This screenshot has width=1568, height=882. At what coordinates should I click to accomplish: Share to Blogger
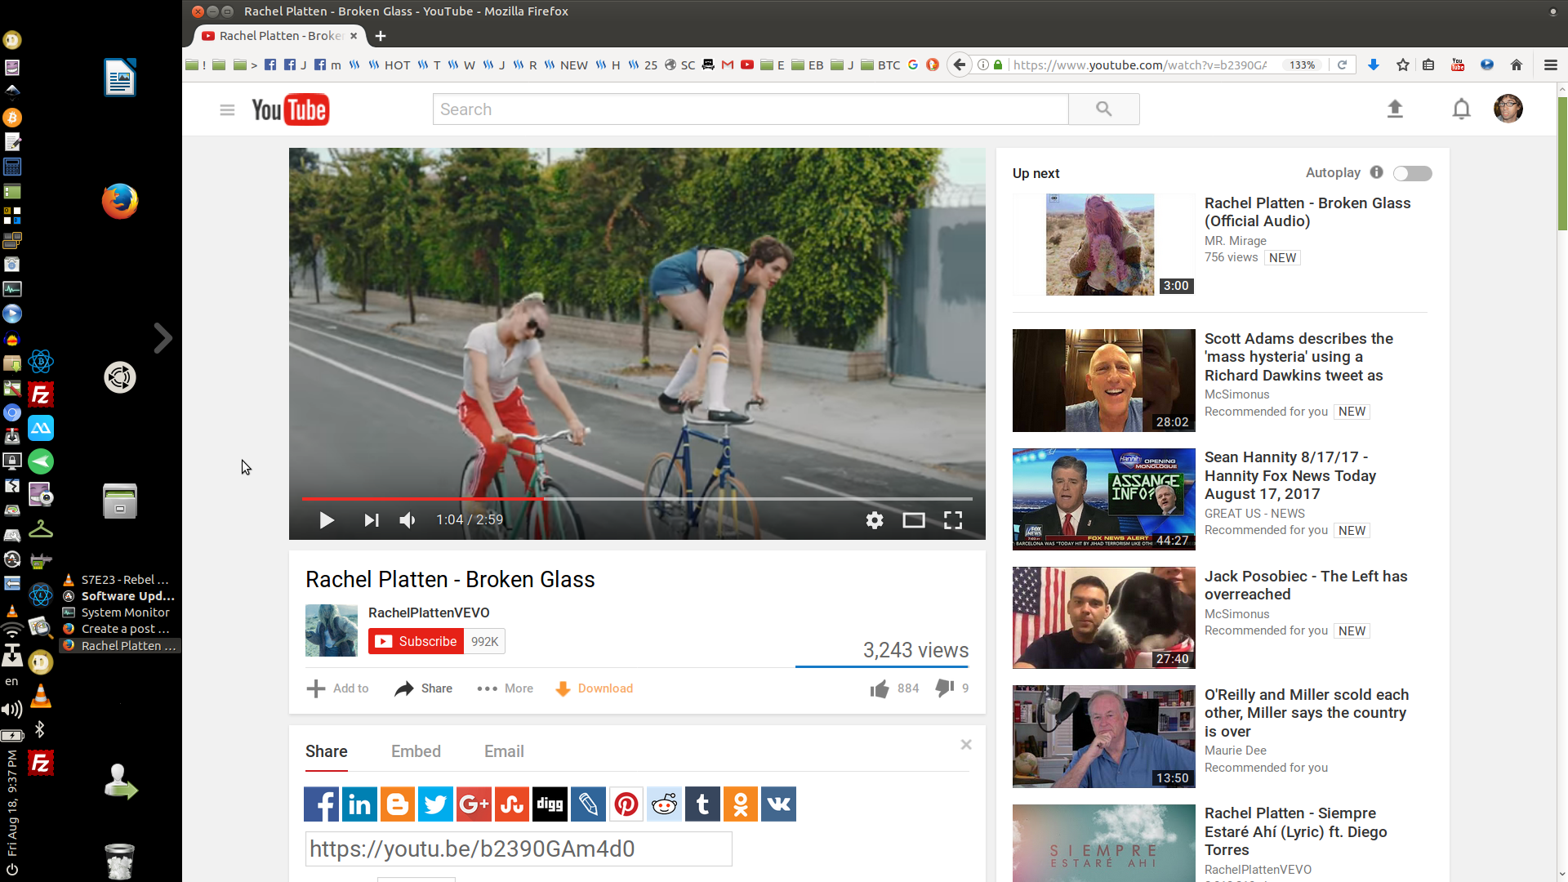(398, 804)
